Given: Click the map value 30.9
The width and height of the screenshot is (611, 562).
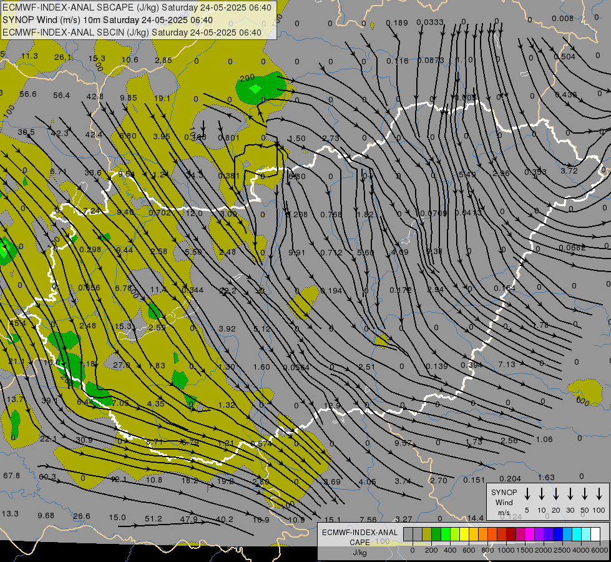Looking at the screenshot, I should [84, 440].
